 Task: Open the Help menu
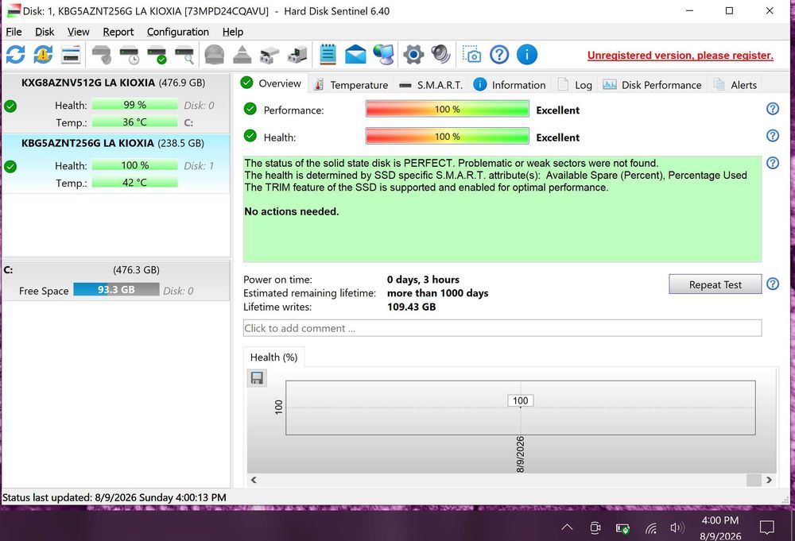tap(233, 32)
